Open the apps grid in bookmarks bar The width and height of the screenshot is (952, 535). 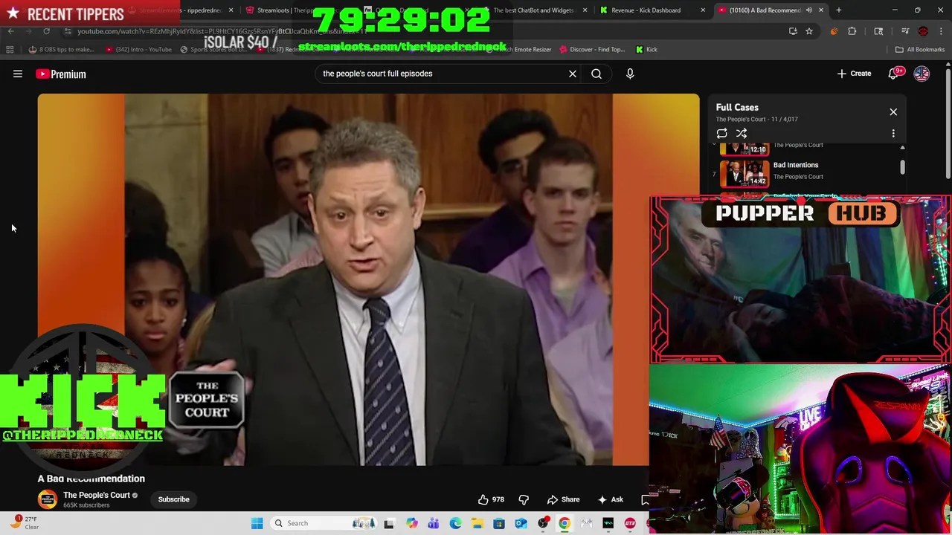coord(10,49)
